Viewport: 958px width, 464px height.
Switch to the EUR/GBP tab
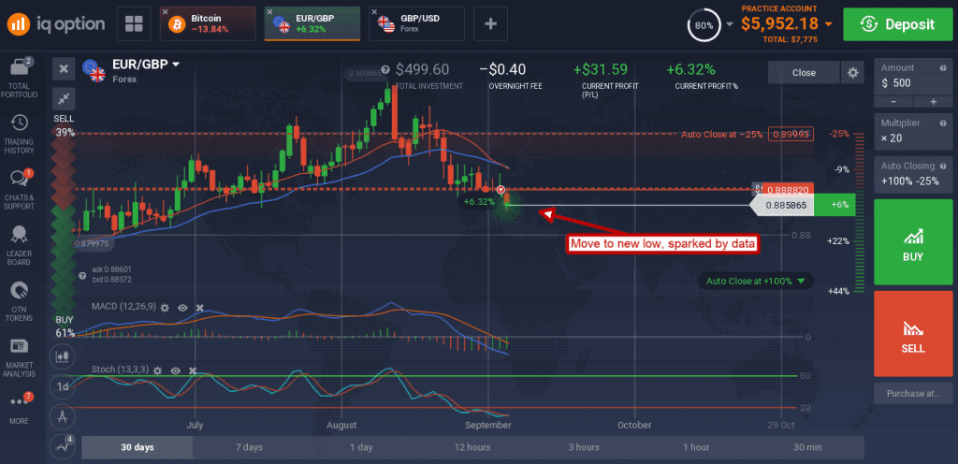312,23
